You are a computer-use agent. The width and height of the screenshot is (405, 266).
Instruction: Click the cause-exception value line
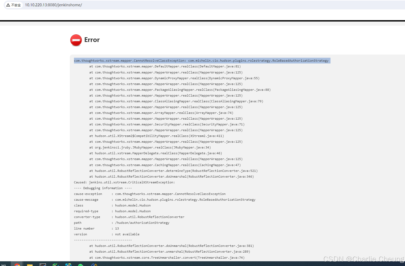pyautogui.click(x=150, y=194)
